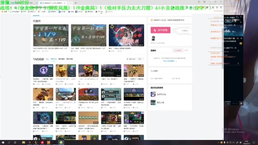Image resolution: width=258 pixels, height=145 pixels.
Task: Reload the page with refresh icon
Action: (x=11, y=7)
